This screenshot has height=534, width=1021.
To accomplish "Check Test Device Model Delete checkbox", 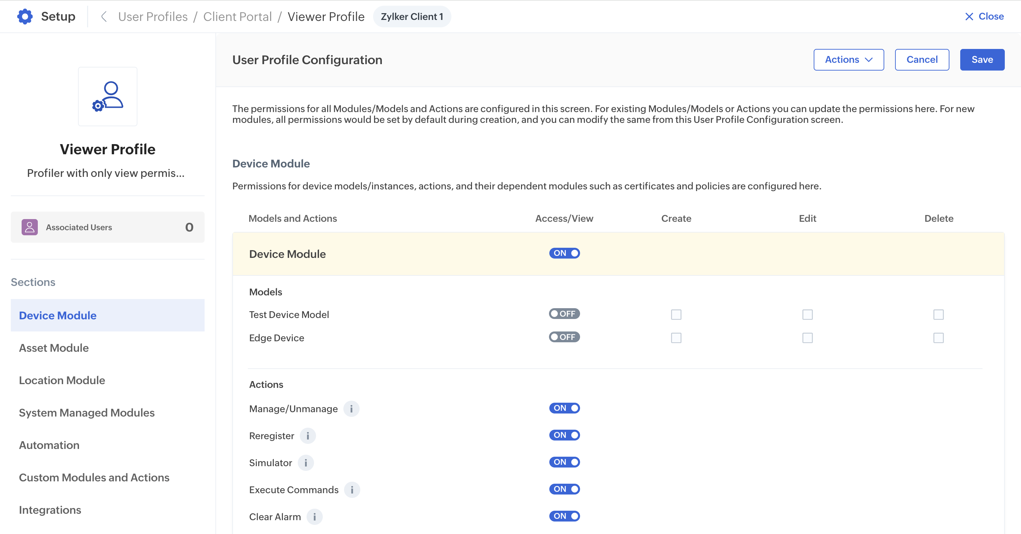I will point(938,315).
